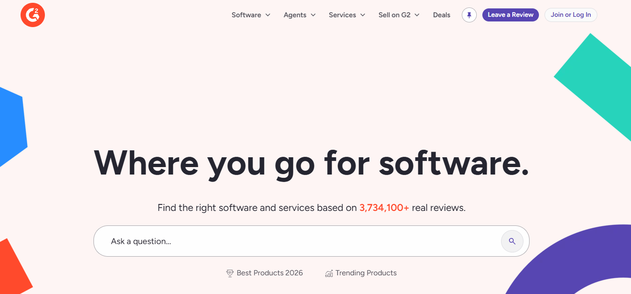The height and width of the screenshot is (294, 631).
Task: Open the Trending Products link
Action: click(366, 273)
